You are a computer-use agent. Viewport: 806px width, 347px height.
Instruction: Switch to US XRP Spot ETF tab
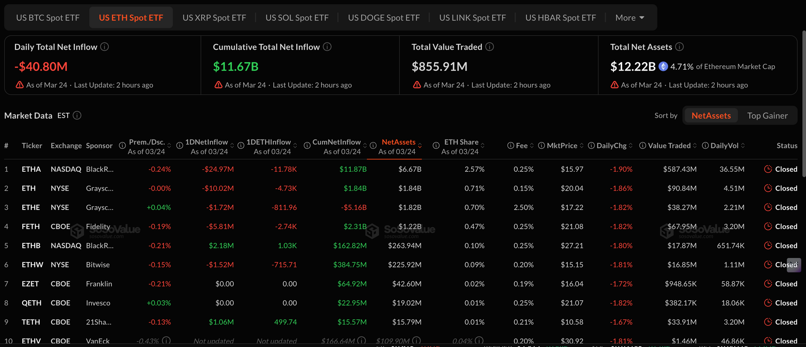tap(214, 18)
